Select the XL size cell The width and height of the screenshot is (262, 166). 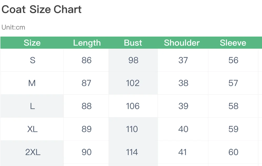coord(32,129)
